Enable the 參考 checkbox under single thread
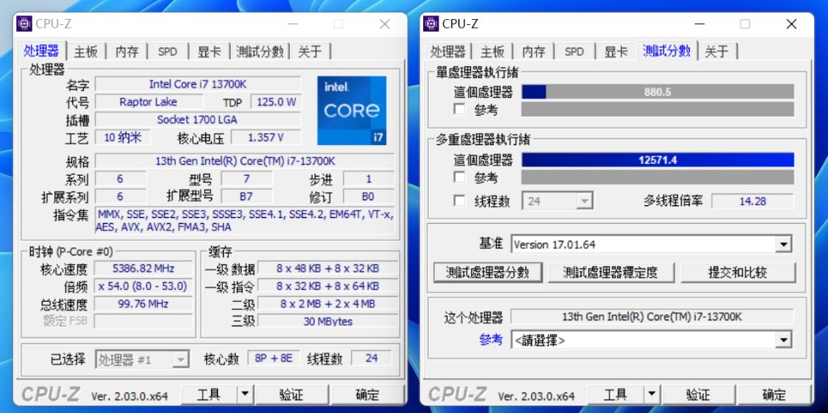The height and width of the screenshot is (413, 828). click(x=460, y=109)
